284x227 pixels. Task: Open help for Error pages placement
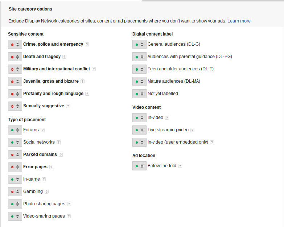[51, 167]
